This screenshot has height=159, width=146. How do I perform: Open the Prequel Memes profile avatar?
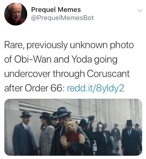[x=16, y=14]
